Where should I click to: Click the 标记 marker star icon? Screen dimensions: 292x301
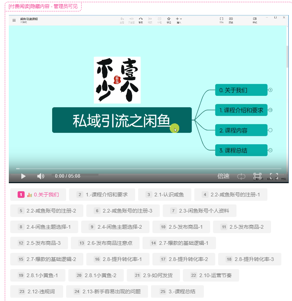[169, 20]
